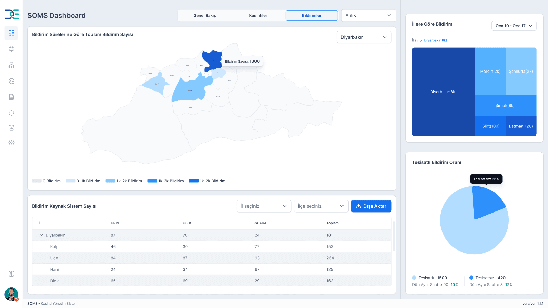Open the Oca 10 - Oca 17 date dropdown

click(x=514, y=26)
